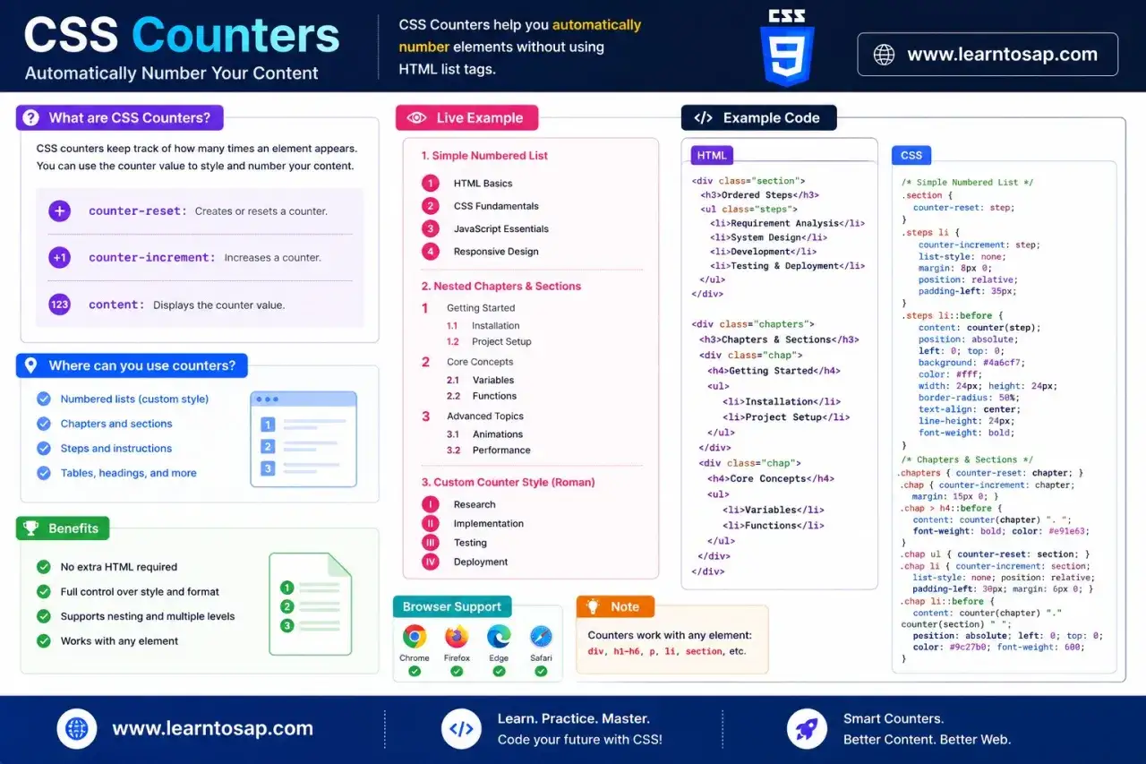
Task: Click the 3. Custom Counter Style (Roman) heading
Action: click(508, 482)
